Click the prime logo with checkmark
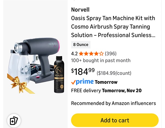 pos(82,82)
